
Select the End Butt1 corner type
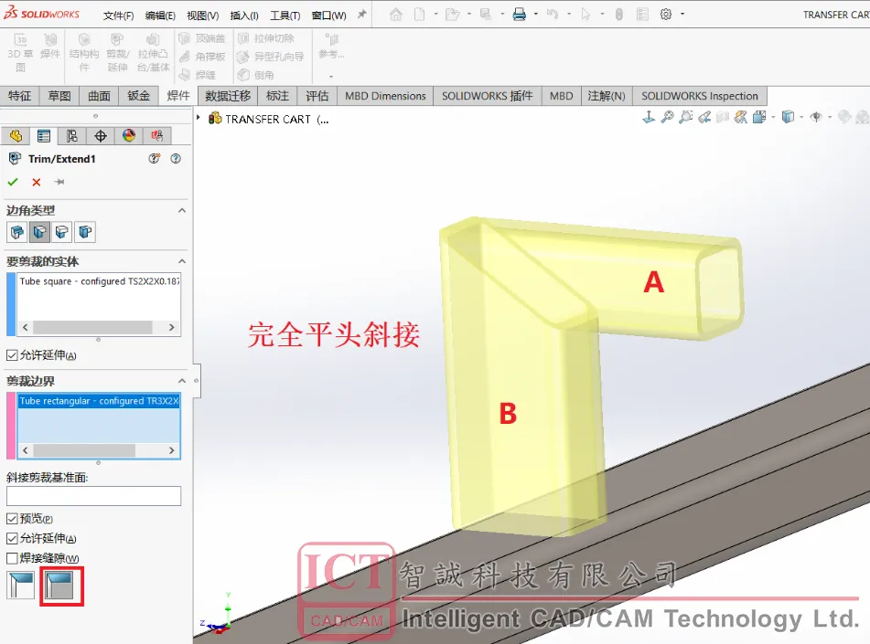62,232
